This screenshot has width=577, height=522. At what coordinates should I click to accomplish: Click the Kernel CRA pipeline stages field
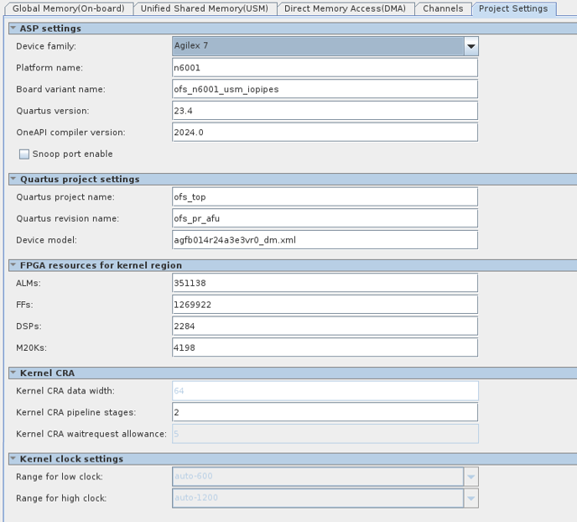point(325,413)
